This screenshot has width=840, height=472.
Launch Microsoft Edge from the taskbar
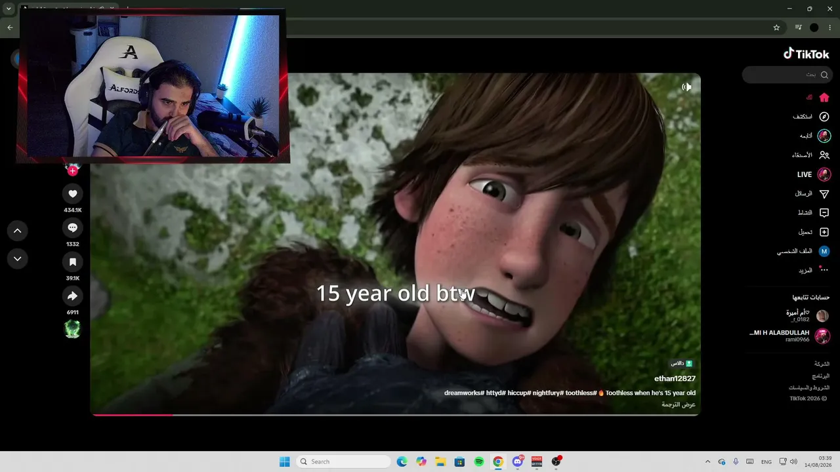pyautogui.click(x=402, y=462)
